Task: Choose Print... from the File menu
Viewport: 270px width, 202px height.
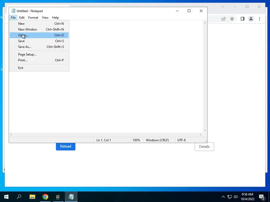Action: 39,60
